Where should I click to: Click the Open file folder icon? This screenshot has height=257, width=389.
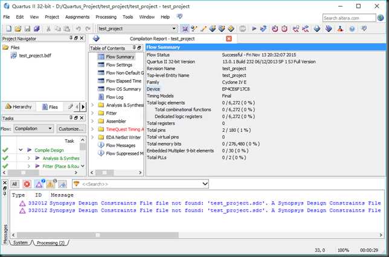pos(18,28)
